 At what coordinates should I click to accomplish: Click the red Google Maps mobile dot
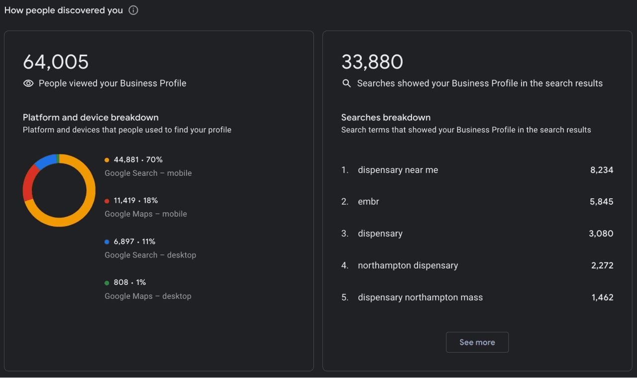107,201
